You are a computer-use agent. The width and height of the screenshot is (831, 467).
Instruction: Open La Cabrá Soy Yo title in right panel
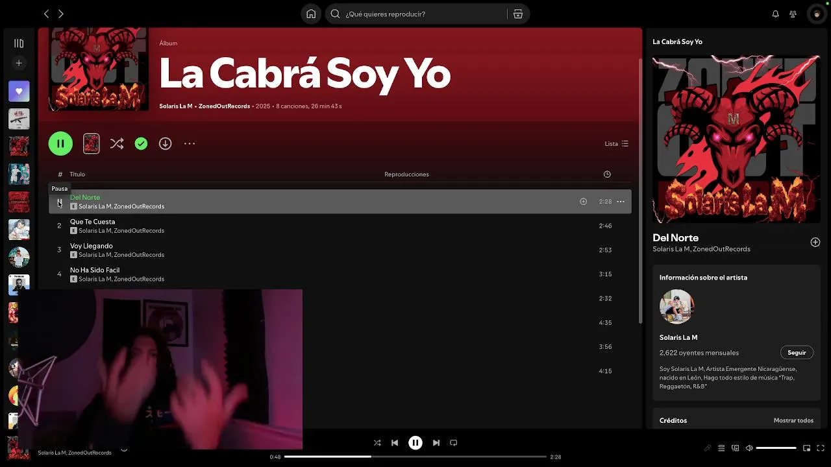click(x=677, y=42)
